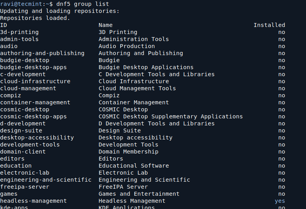Click the 'container-management' group ID

35,102
